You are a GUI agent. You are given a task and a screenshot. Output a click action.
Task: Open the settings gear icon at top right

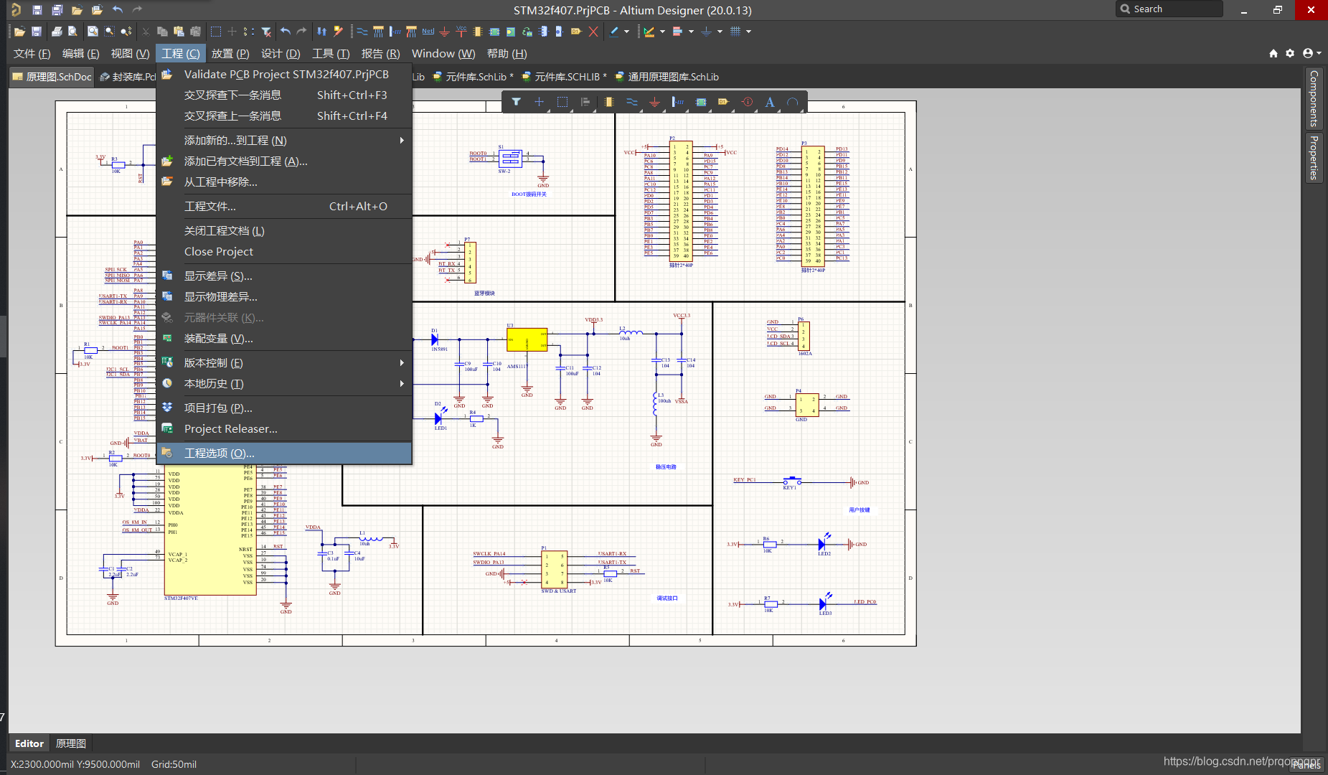[1290, 53]
